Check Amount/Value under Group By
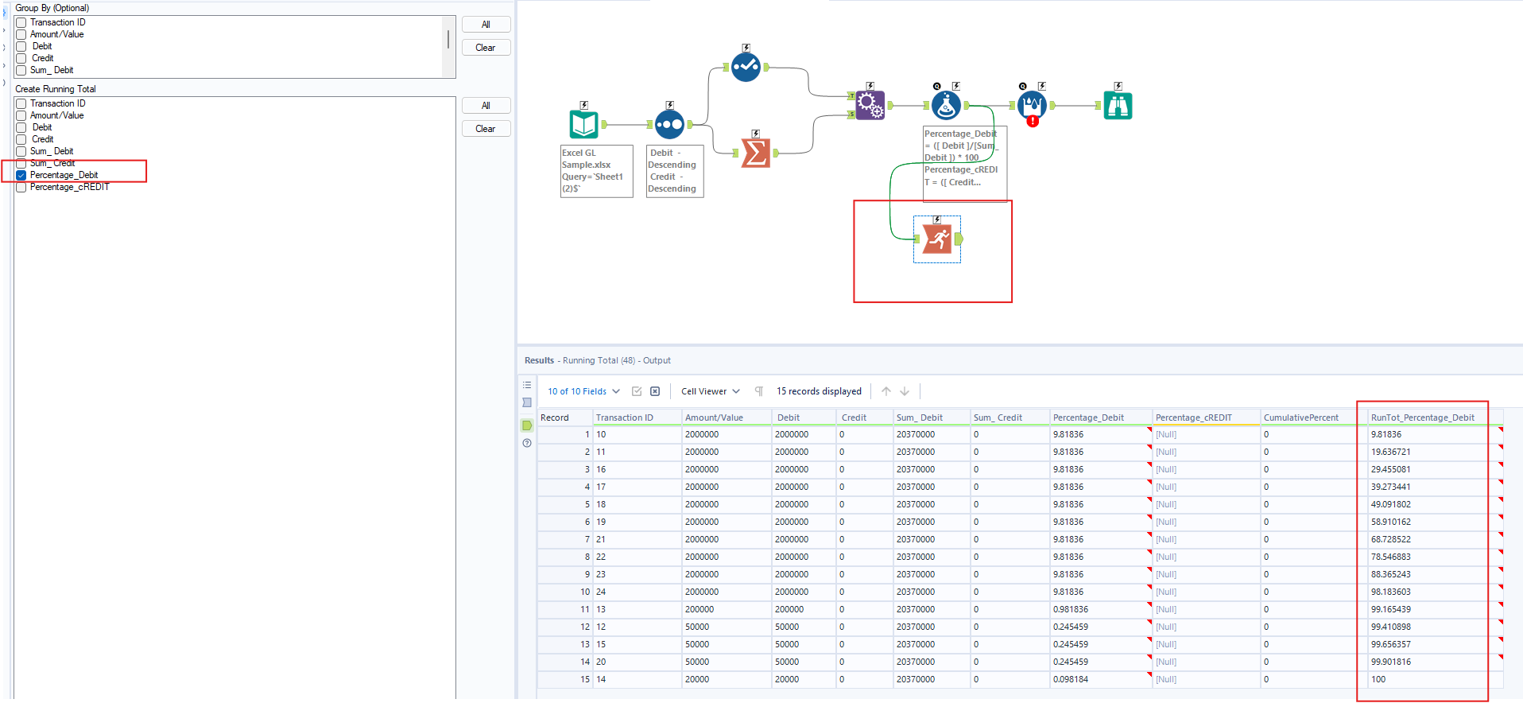This screenshot has height=703, width=1523. pyautogui.click(x=21, y=34)
